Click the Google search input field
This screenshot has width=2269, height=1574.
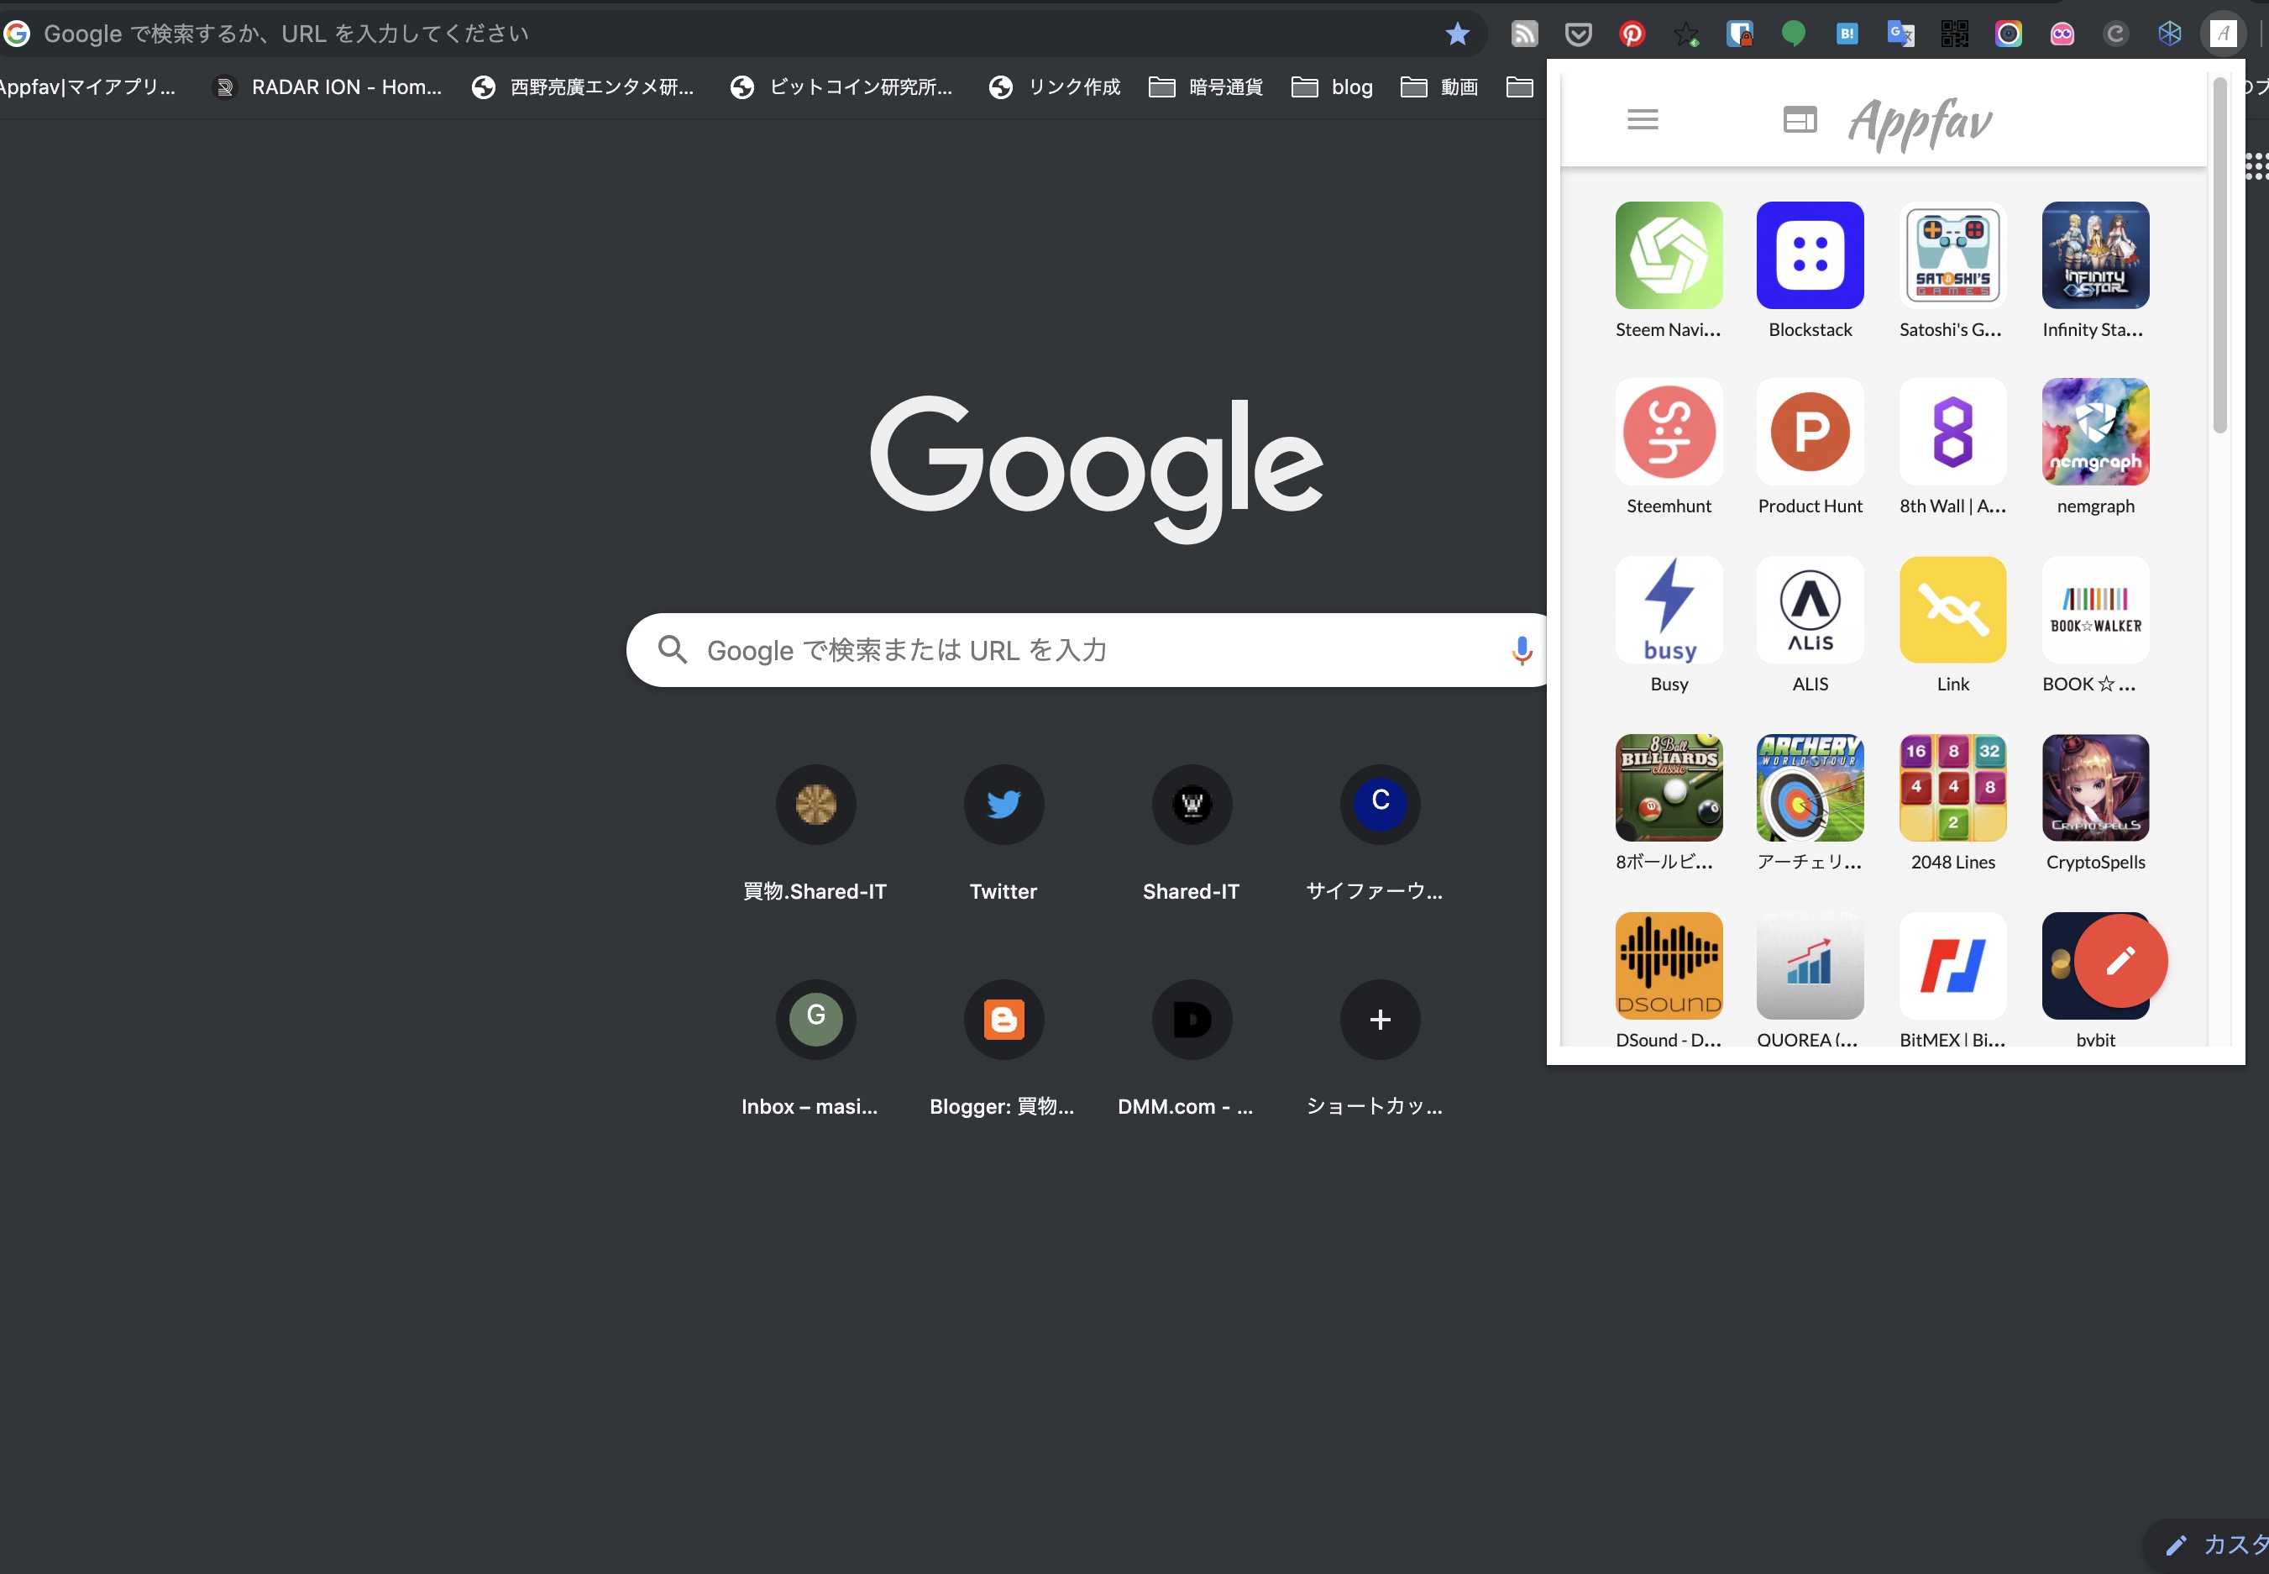pyautogui.click(x=1085, y=651)
